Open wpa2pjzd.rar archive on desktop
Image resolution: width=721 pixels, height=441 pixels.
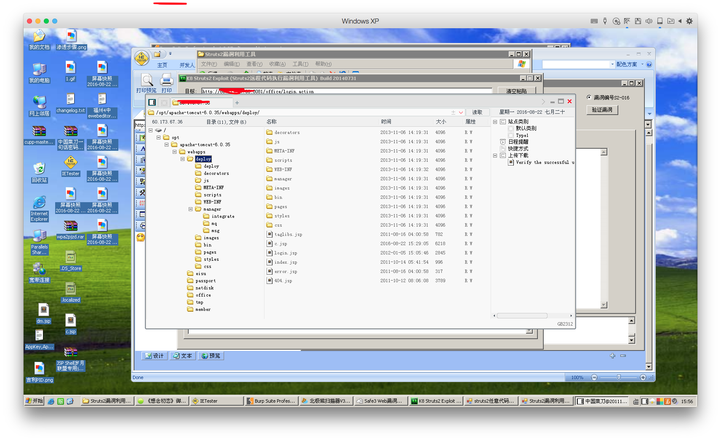coord(70,229)
